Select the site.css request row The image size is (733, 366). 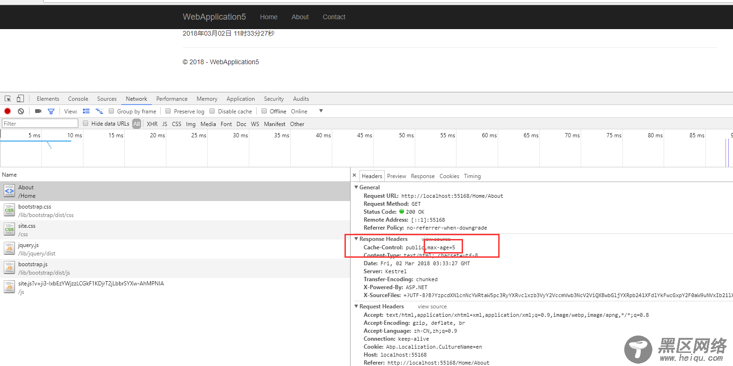click(x=175, y=230)
